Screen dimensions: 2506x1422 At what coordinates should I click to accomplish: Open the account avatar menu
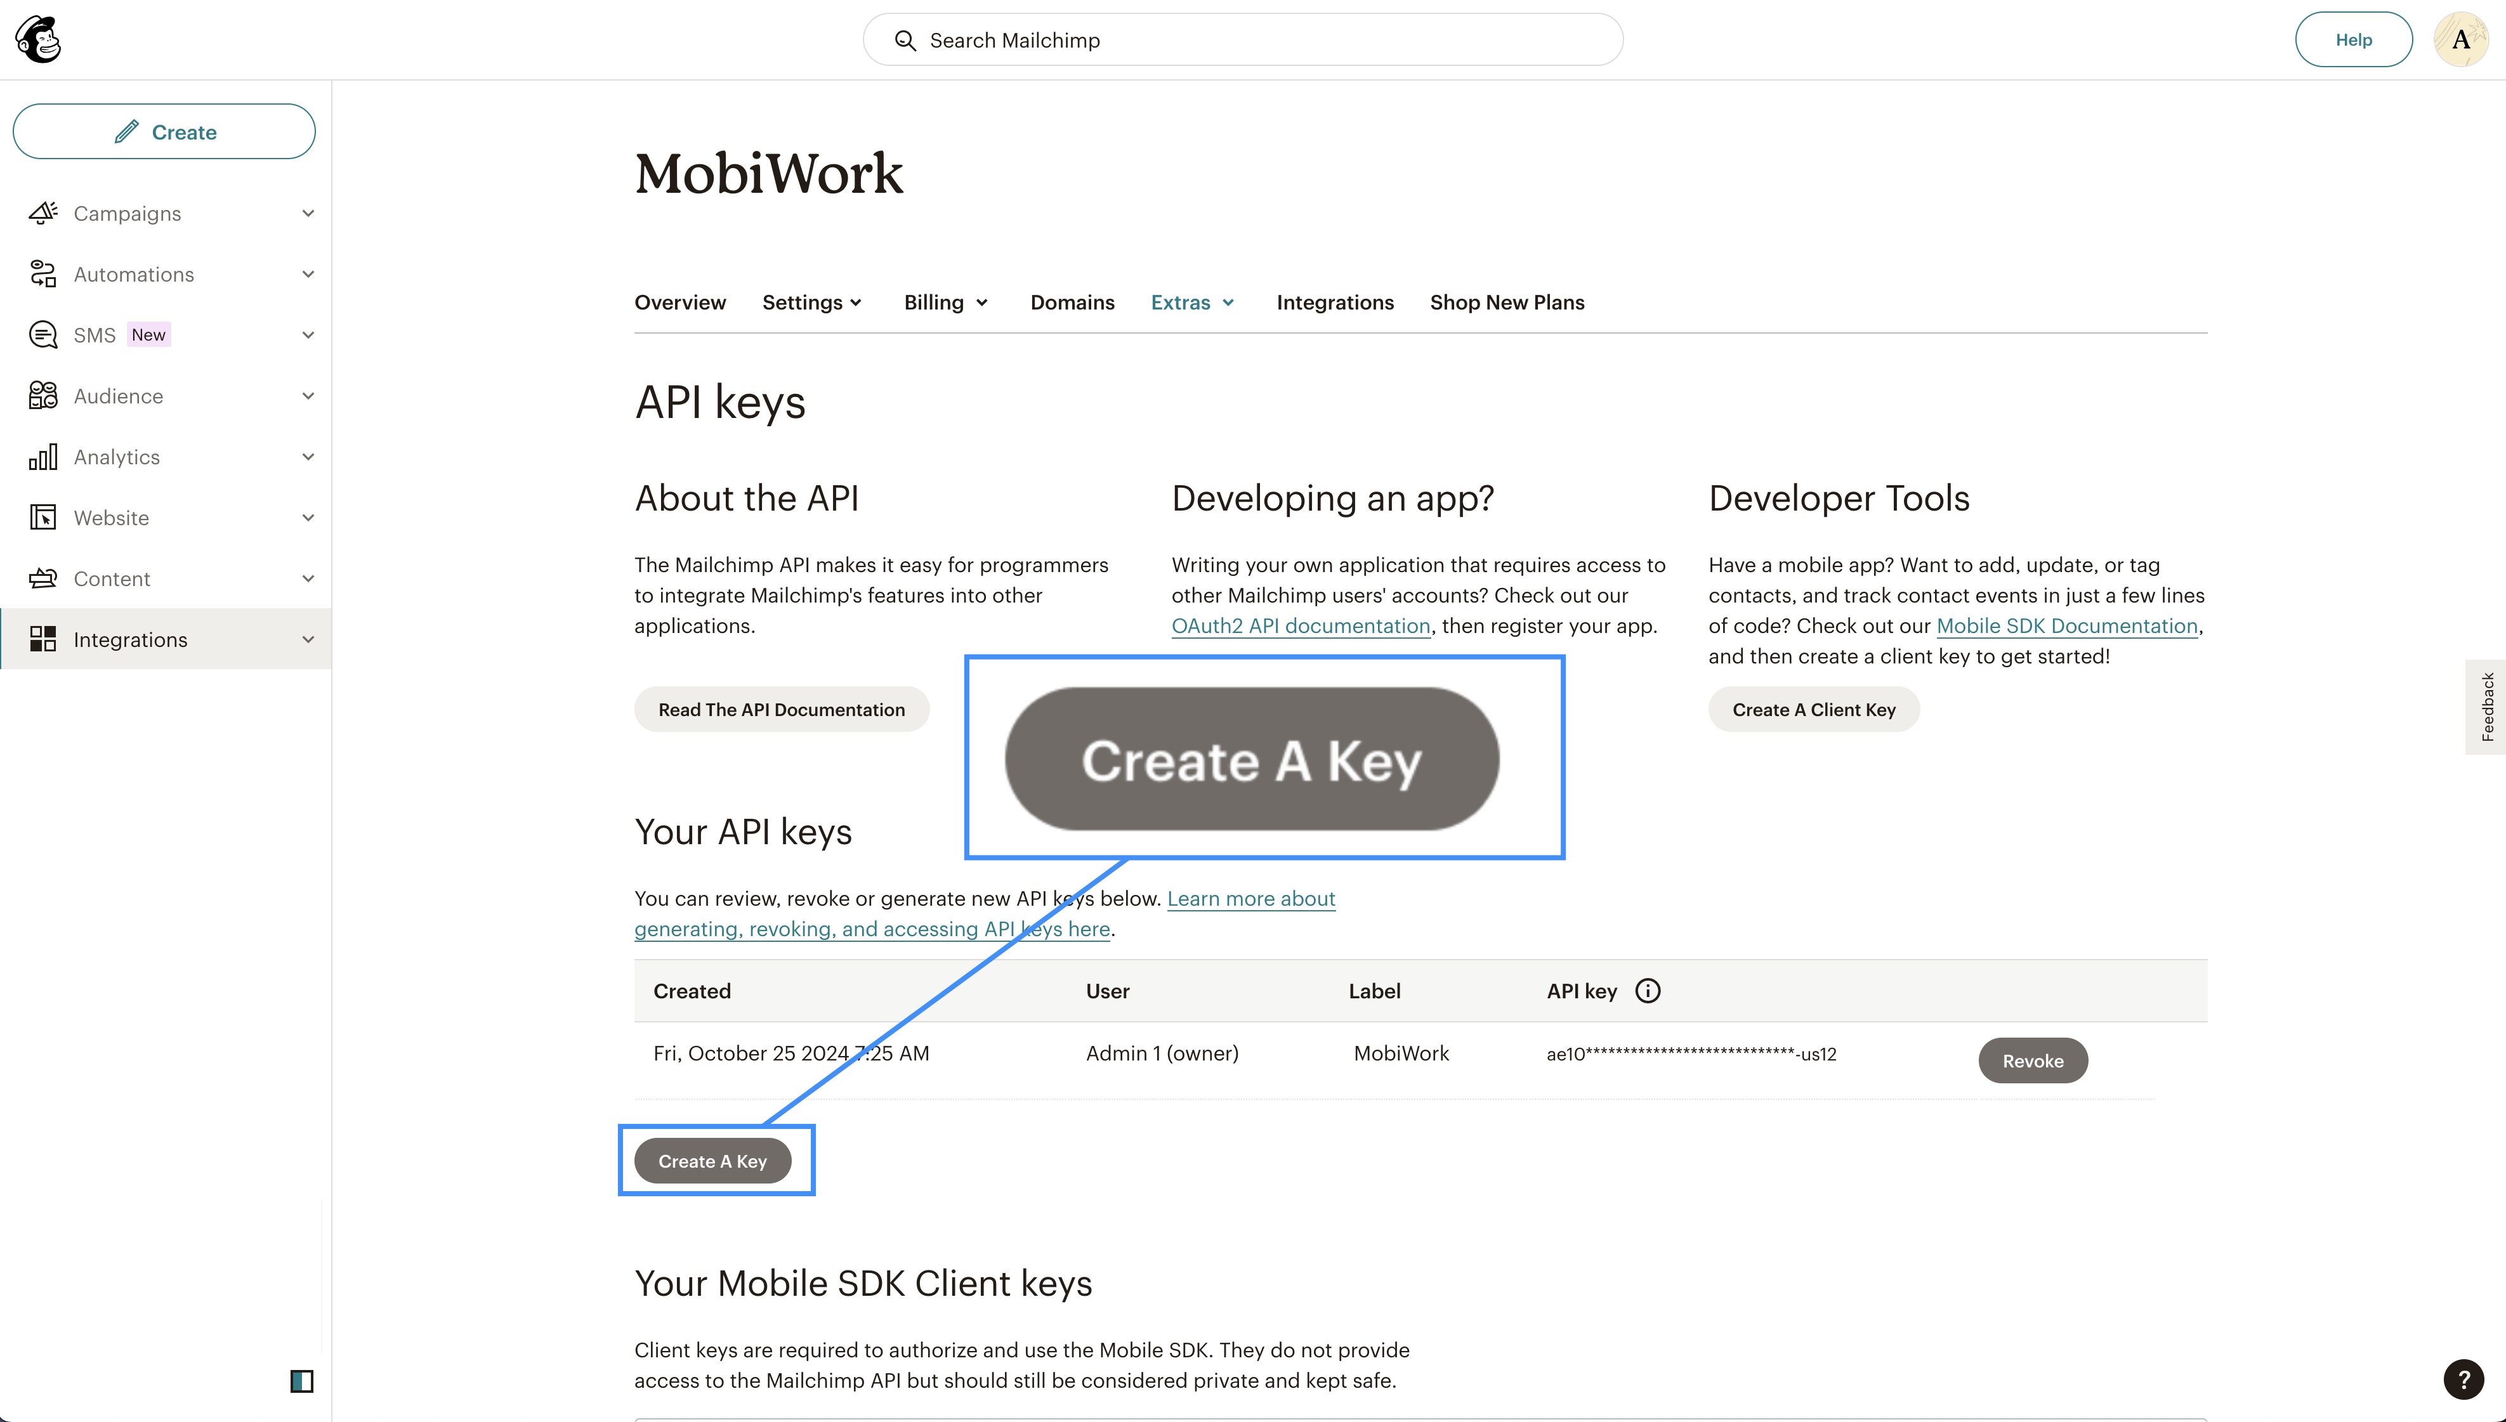pos(2460,40)
